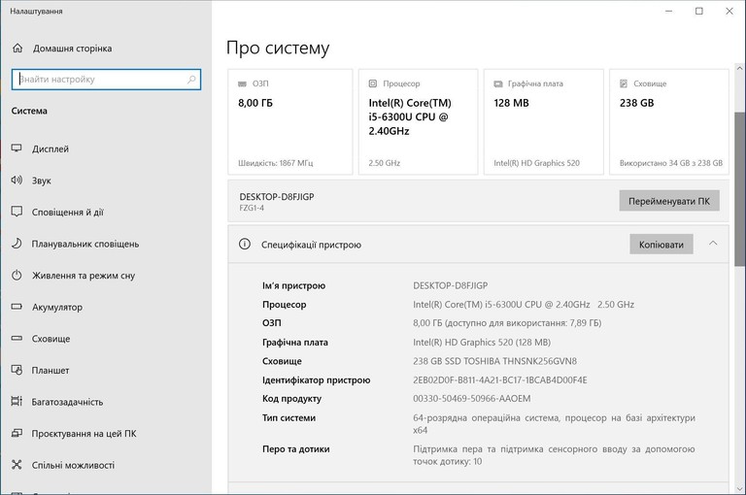The image size is (746, 495).
Task: Click the 8,00 ГБ (доступно для використання: 7,89 ГБ) value
Action: click(x=507, y=323)
